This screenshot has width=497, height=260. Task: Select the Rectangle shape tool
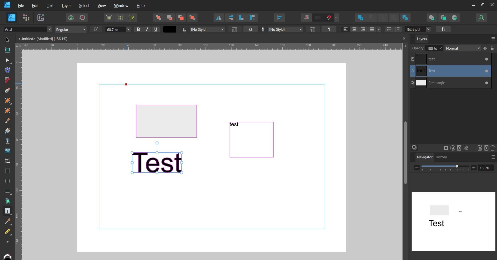(8, 171)
